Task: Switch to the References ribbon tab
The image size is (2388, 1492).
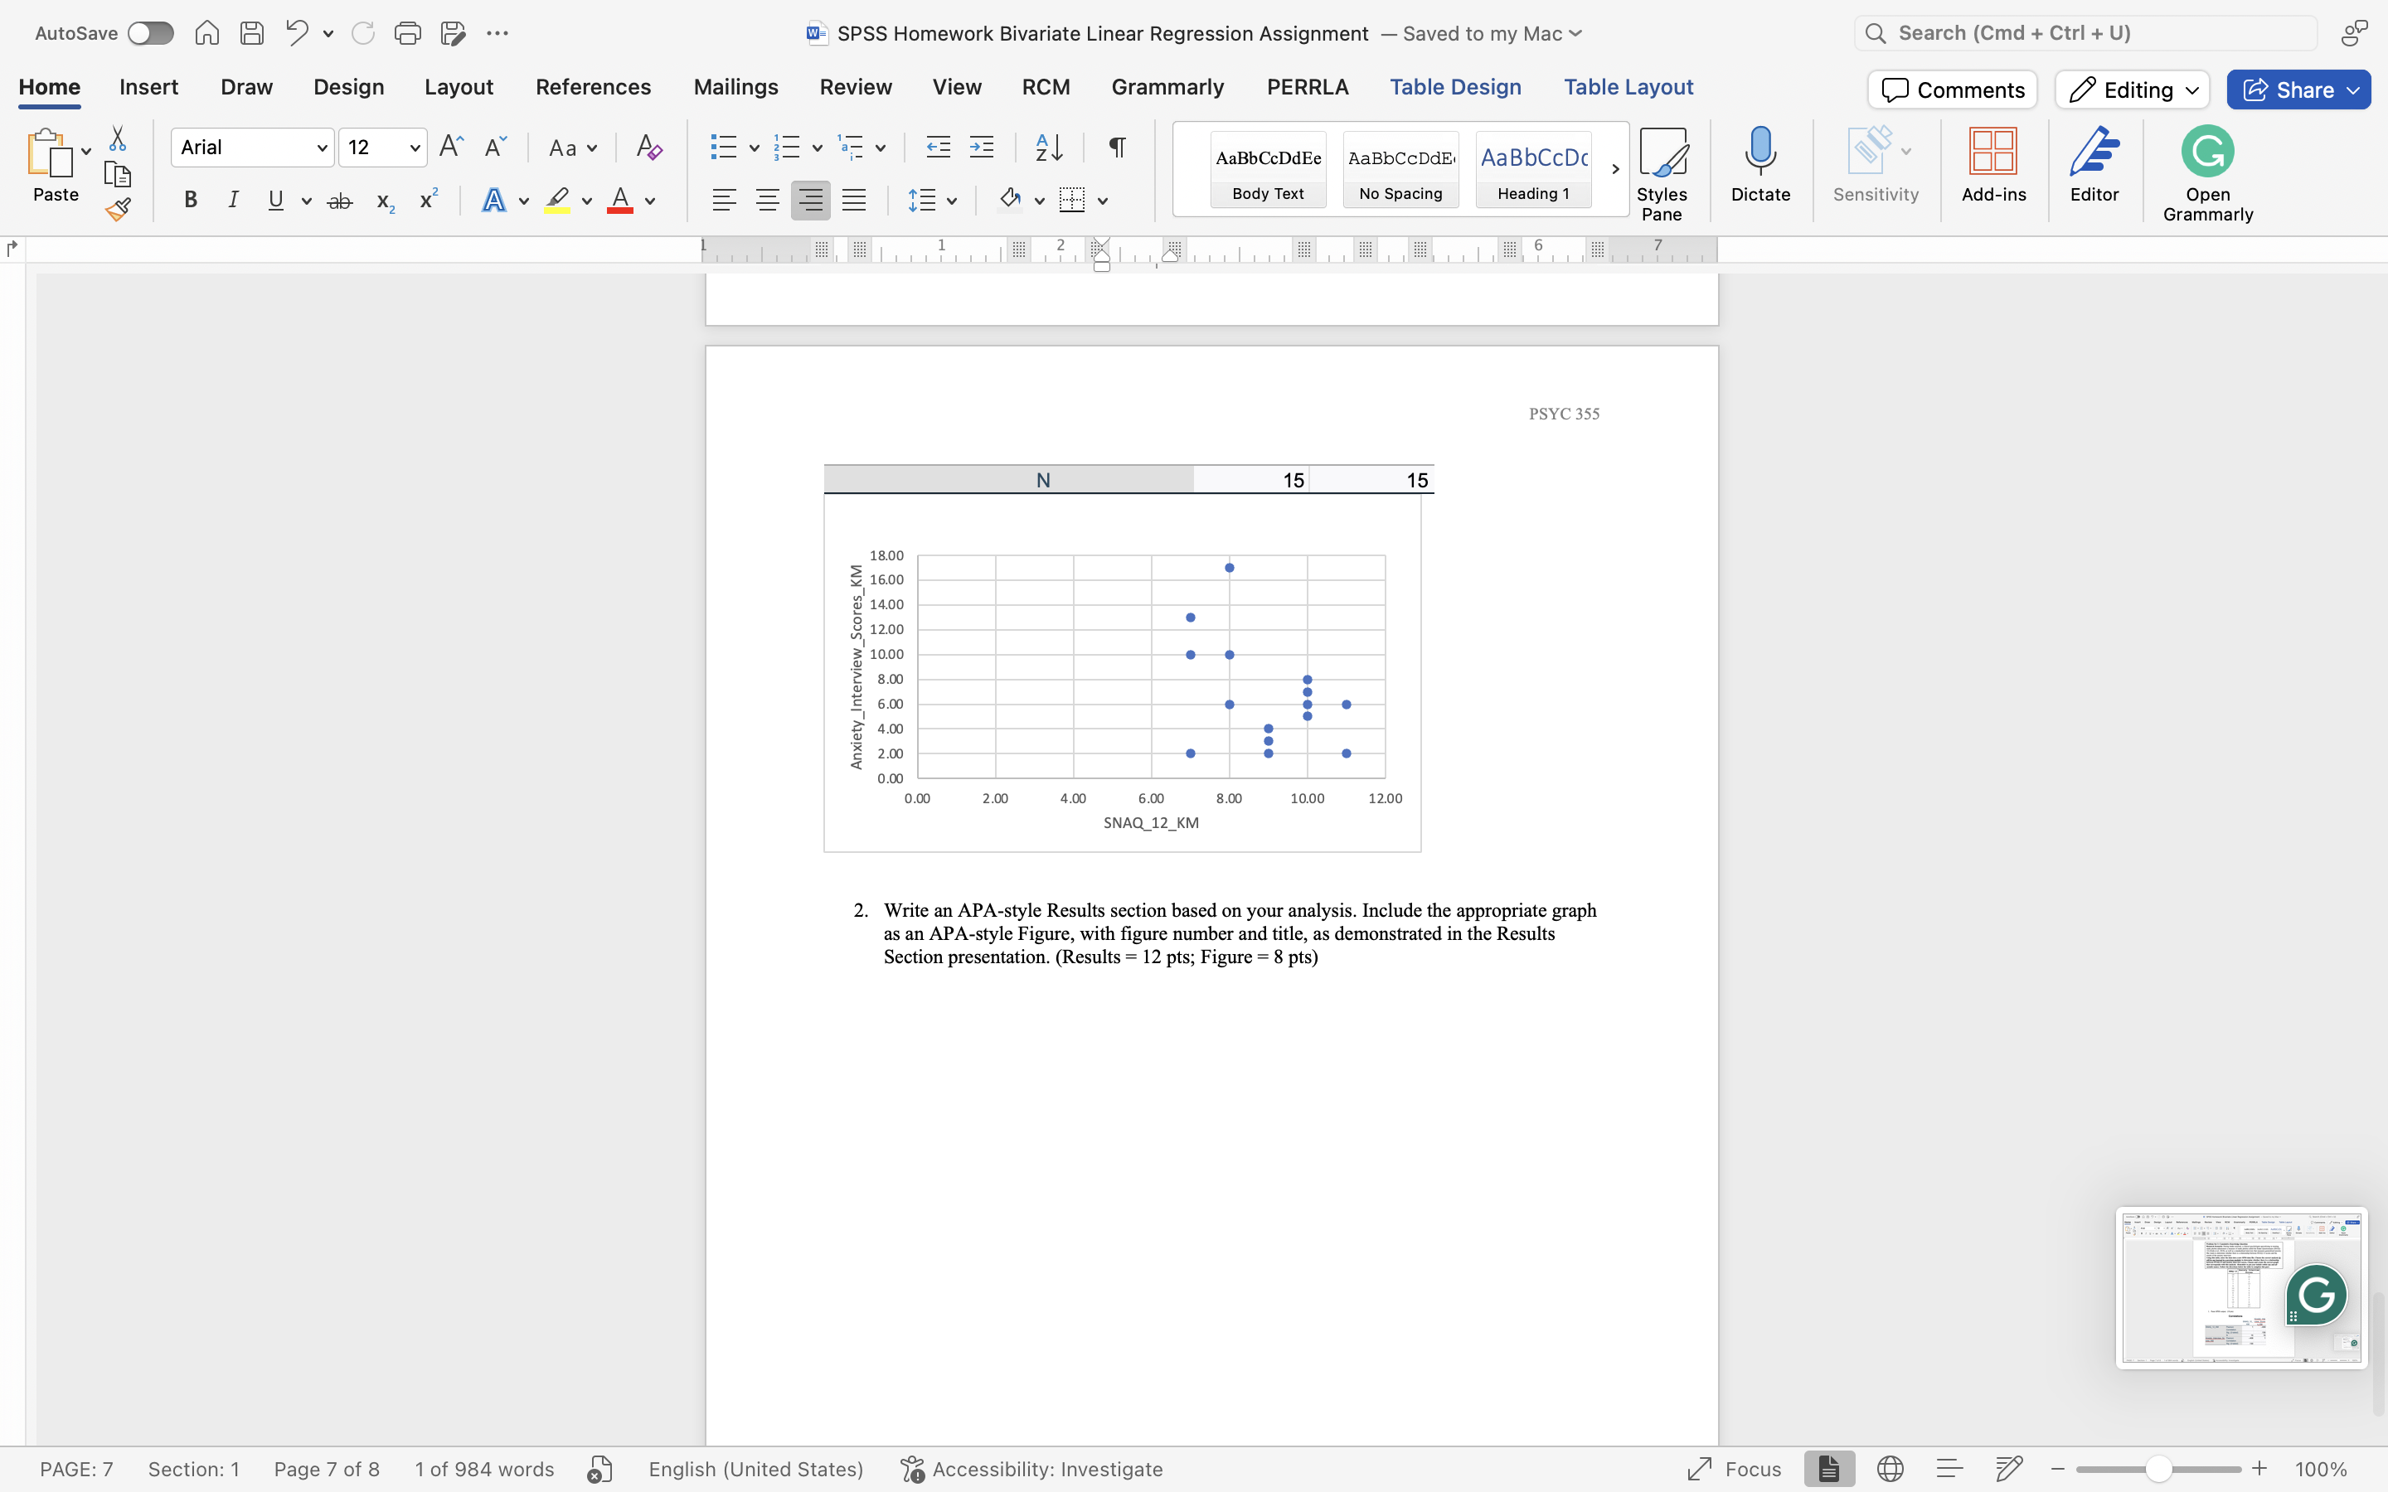Action: coord(592,87)
